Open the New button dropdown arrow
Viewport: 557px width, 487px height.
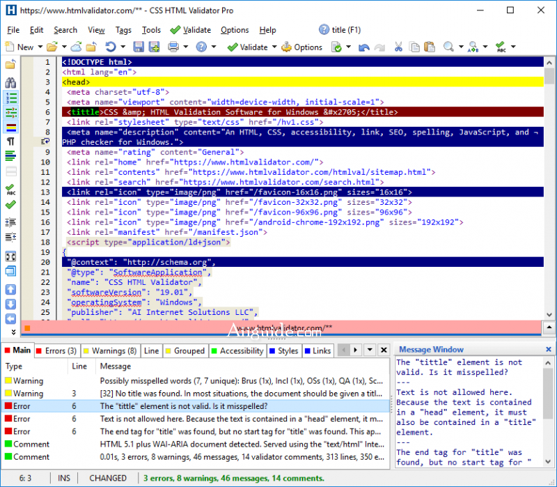point(40,47)
